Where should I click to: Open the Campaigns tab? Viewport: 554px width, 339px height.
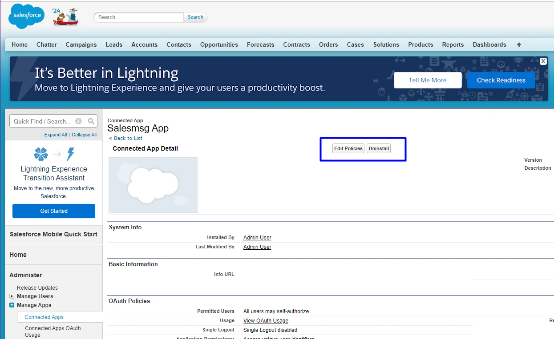(x=81, y=44)
